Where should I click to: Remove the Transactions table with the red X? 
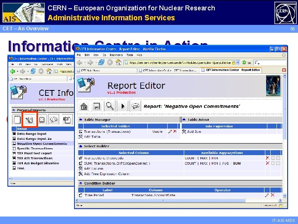pos(175,131)
